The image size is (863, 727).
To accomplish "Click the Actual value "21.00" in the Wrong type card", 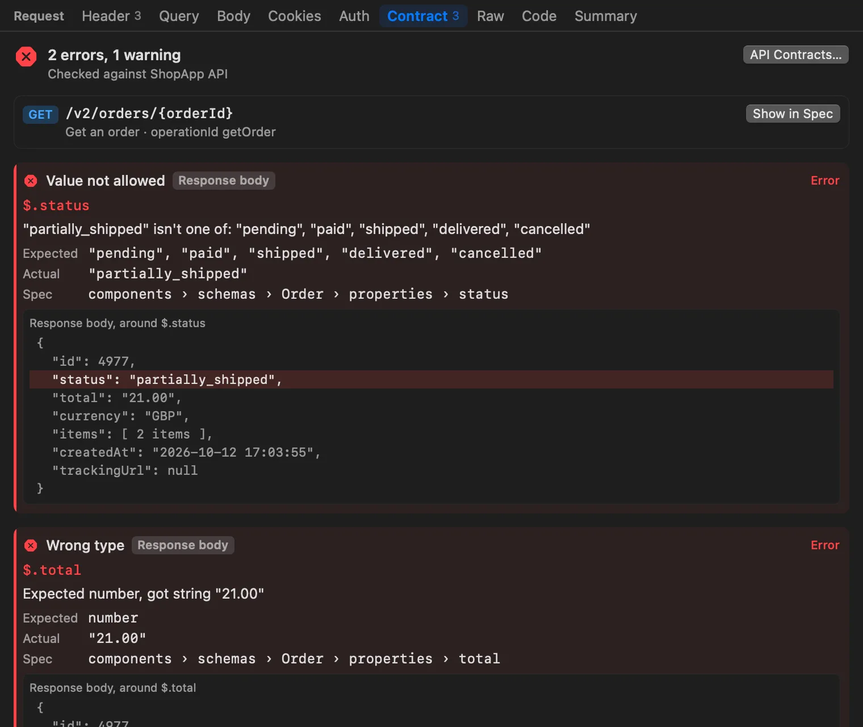I will coord(118,638).
